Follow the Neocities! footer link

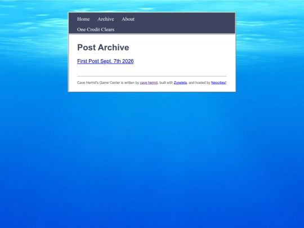(x=218, y=83)
